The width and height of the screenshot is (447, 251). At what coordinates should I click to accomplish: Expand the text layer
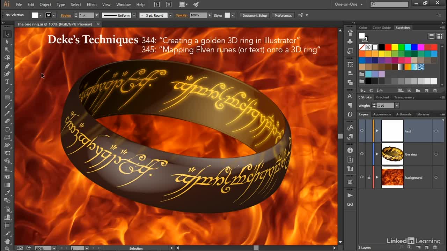(x=377, y=131)
